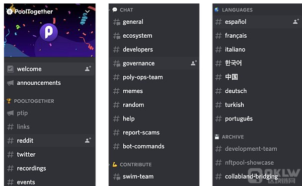Click the invite icon on the governance channel
Viewport: 302px width, 186px height.
[194, 62]
